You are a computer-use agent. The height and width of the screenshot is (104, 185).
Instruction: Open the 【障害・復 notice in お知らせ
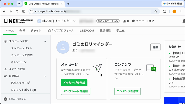click(177, 68)
